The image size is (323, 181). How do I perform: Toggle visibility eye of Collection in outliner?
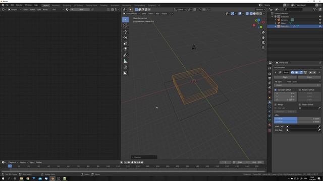pos(320,17)
